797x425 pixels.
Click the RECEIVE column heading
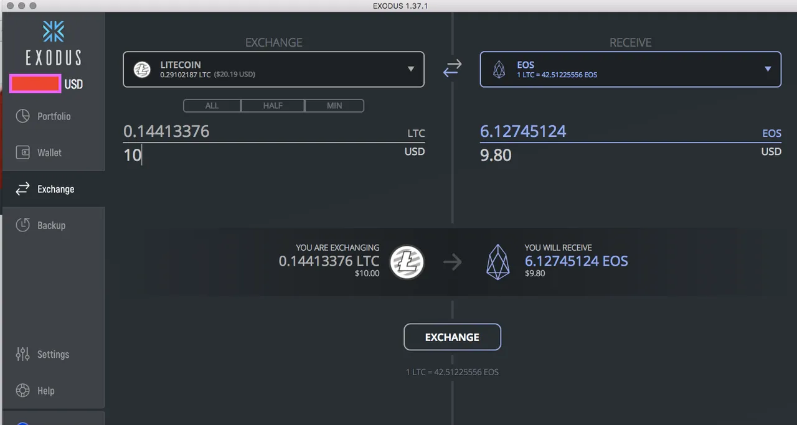click(631, 42)
